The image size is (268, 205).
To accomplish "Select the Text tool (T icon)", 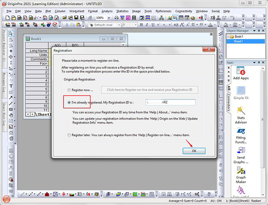I will pyautogui.click(x=11, y=86).
